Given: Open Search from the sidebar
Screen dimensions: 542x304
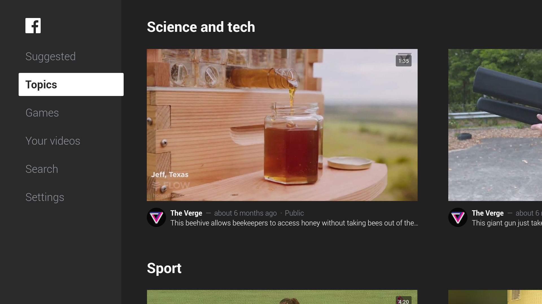Looking at the screenshot, I should click(x=42, y=169).
